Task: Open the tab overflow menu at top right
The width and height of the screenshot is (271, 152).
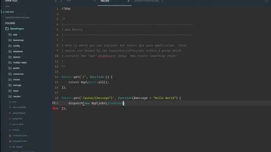Action: click(x=267, y=1)
